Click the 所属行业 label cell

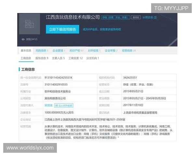click(31, 92)
